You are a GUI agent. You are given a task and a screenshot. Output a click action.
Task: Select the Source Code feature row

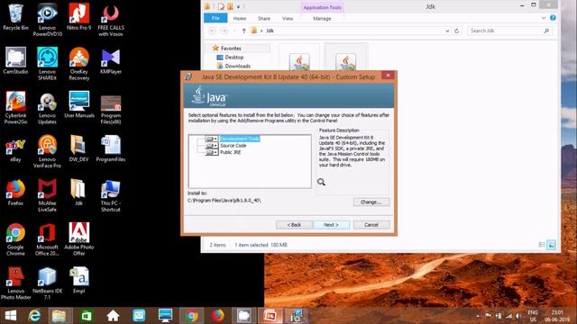point(234,146)
